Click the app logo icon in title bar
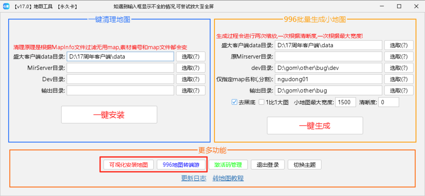This screenshot has width=425, height=196. (x=6, y=6)
